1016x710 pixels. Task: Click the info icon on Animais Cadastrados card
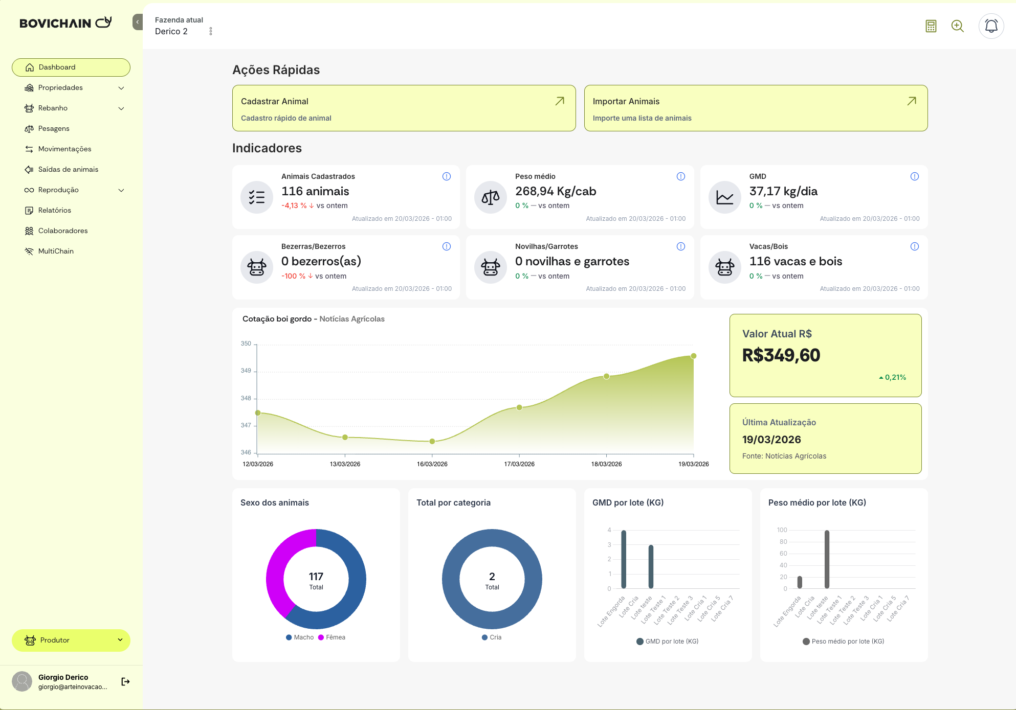pyautogui.click(x=447, y=176)
